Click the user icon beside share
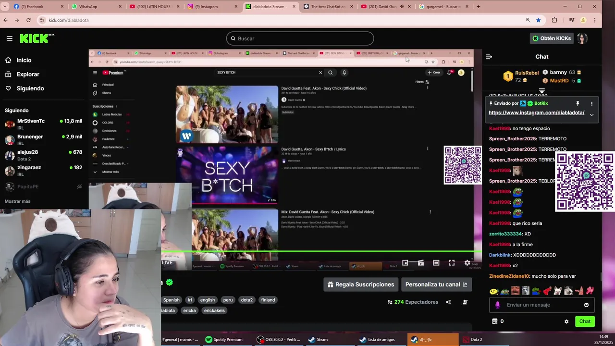 (465, 302)
